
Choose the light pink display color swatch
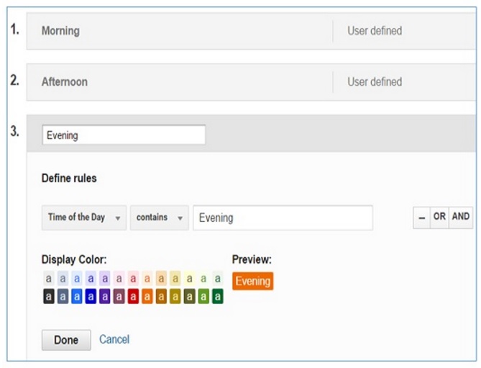(x=119, y=278)
